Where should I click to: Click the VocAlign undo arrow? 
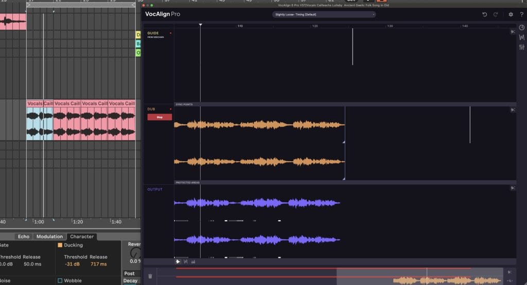(x=485, y=14)
